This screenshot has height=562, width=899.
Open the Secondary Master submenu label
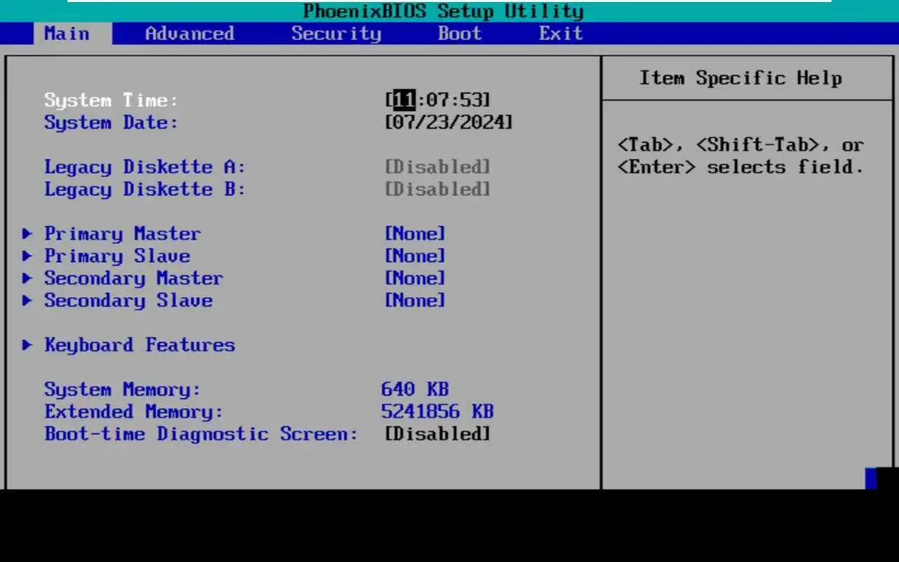[x=134, y=278]
